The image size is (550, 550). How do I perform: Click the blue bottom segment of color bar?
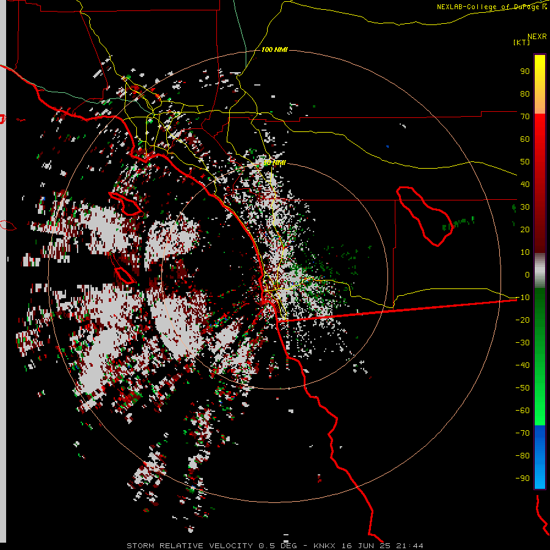click(540, 457)
